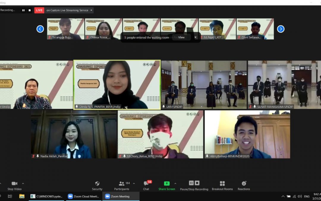
Task: Click the green Share Screen icon
Action: (x=167, y=183)
